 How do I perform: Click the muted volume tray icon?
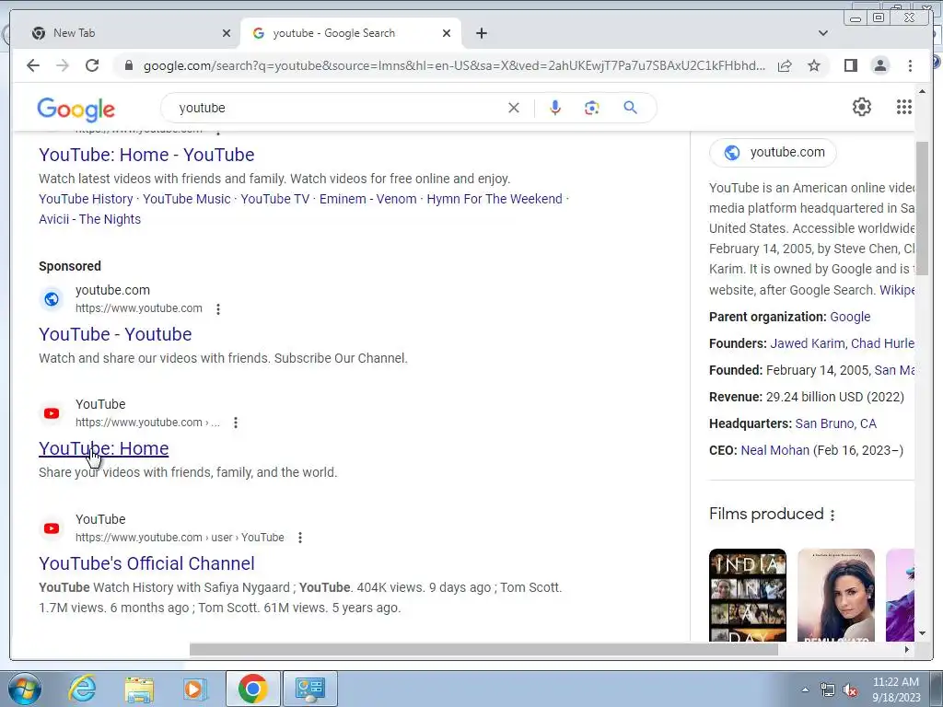pos(850,690)
